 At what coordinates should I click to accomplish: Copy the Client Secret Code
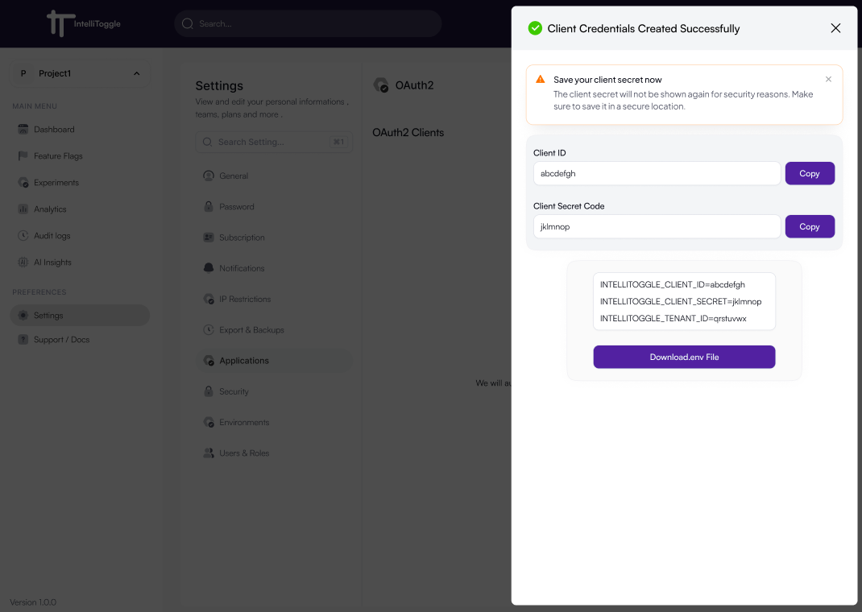coord(810,226)
